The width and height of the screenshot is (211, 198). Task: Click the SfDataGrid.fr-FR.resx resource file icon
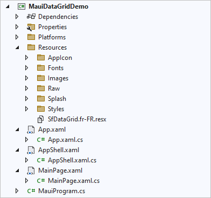click(40, 119)
